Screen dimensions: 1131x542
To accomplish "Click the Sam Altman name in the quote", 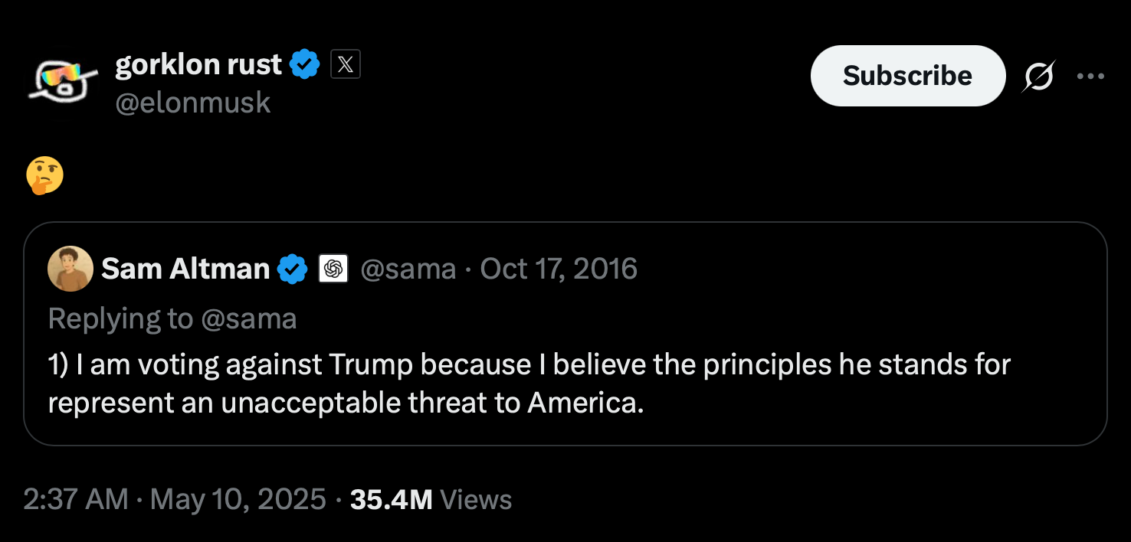I will pyautogui.click(x=185, y=269).
